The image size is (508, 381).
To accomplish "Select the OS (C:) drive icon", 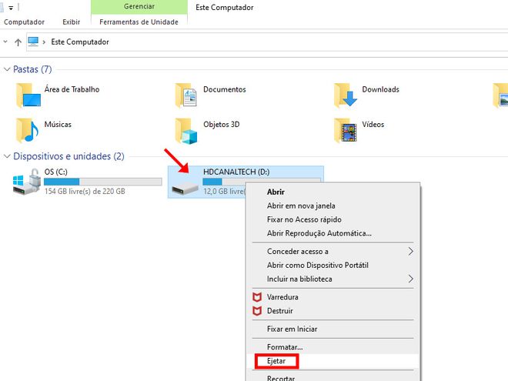I will (27, 182).
